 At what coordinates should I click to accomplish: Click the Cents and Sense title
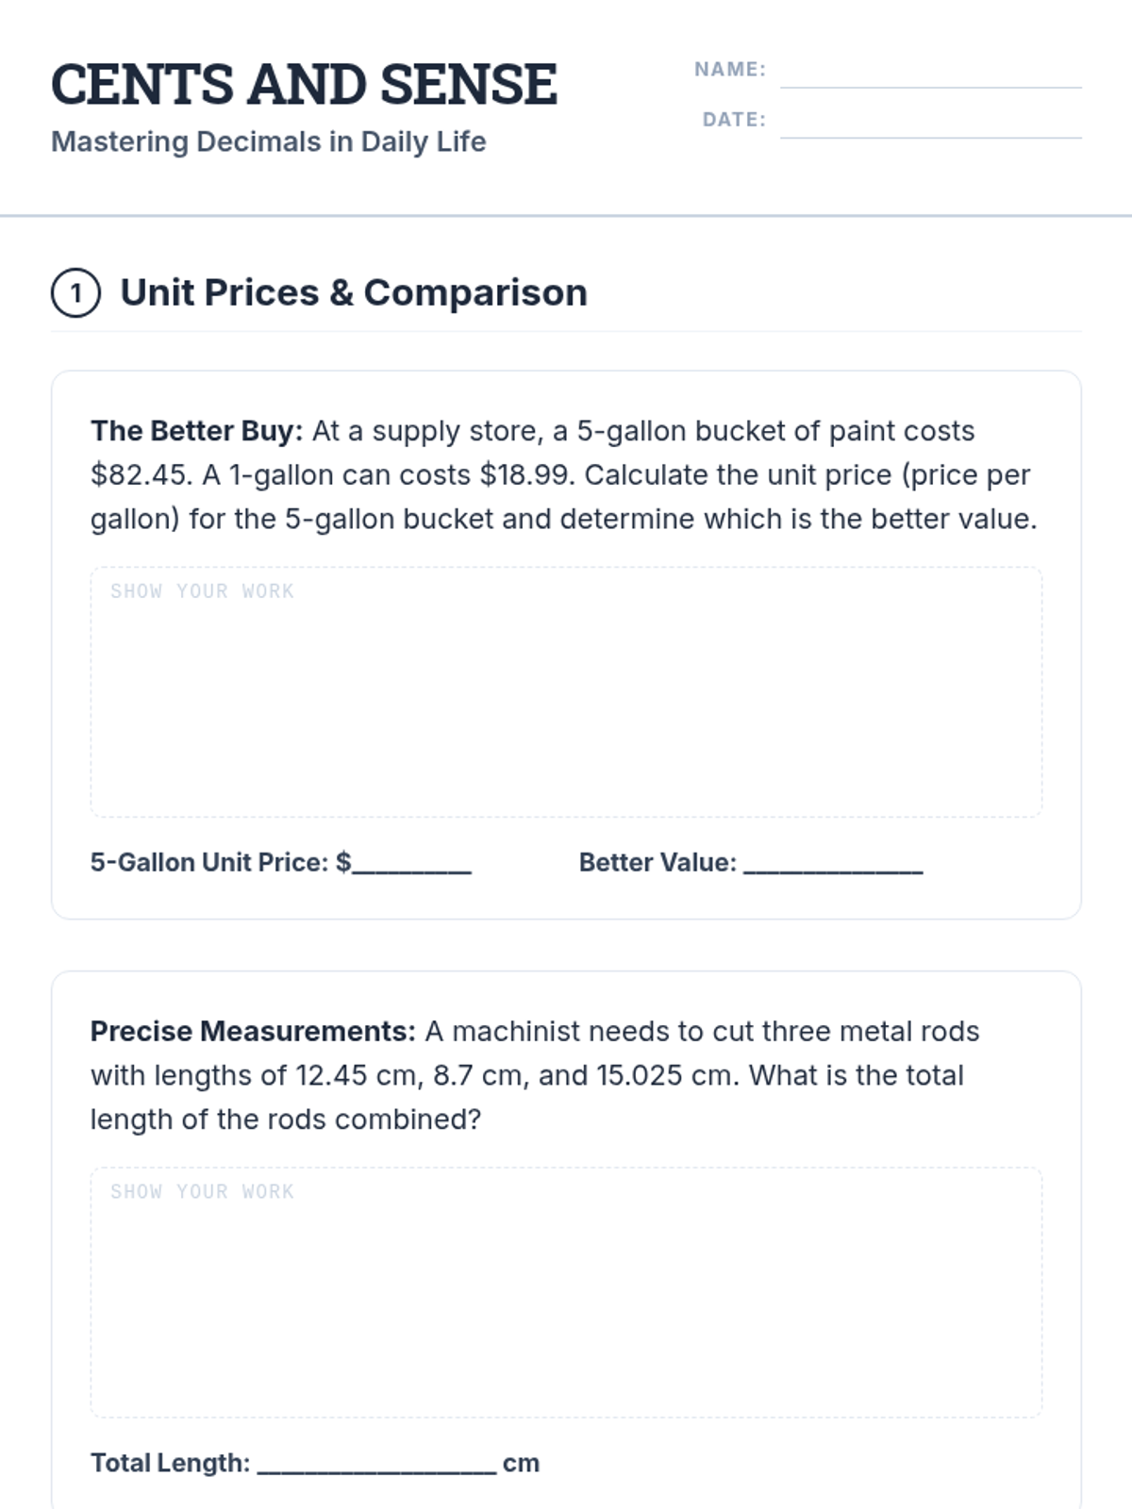pos(304,84)
